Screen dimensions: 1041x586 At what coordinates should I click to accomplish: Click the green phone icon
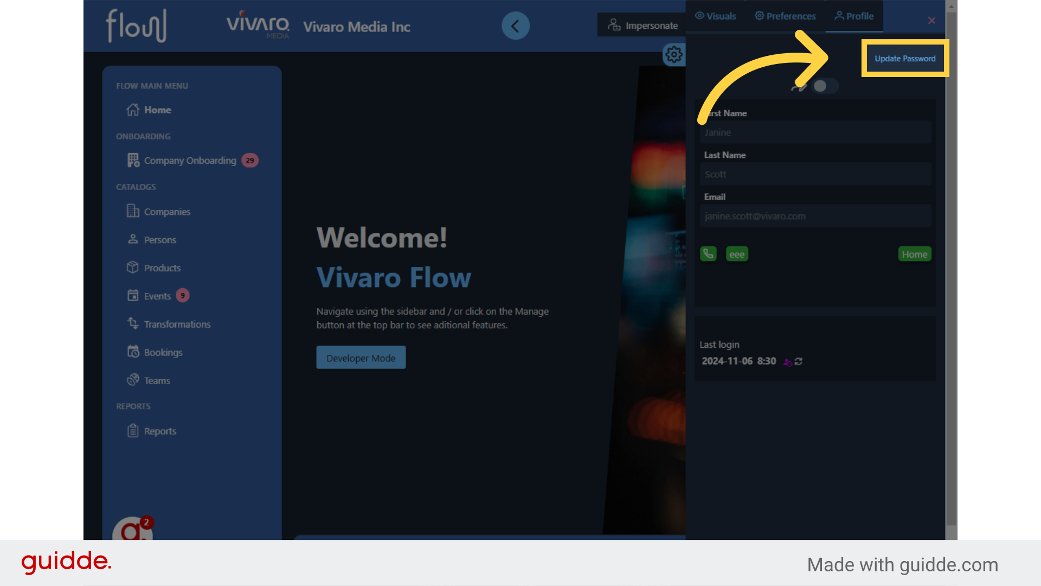click(708, 254)
